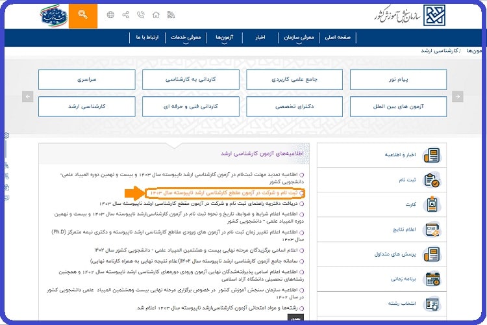The image size is (487, 325).
Task: Open برنامه زمانی sidebar link
Action: tap(403, 279)
